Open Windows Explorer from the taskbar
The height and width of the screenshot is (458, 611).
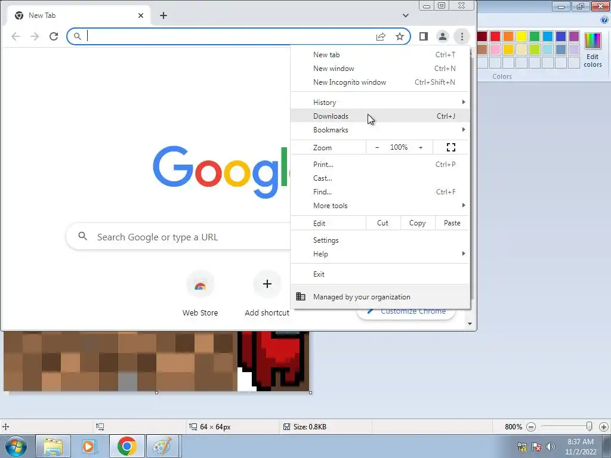(x=53, y=446)
